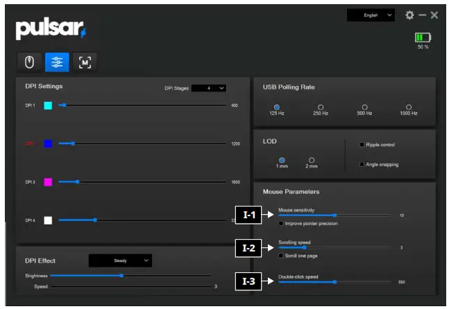Click the DPI 1 slider handle
449x309 pixels.
[64, 105]
